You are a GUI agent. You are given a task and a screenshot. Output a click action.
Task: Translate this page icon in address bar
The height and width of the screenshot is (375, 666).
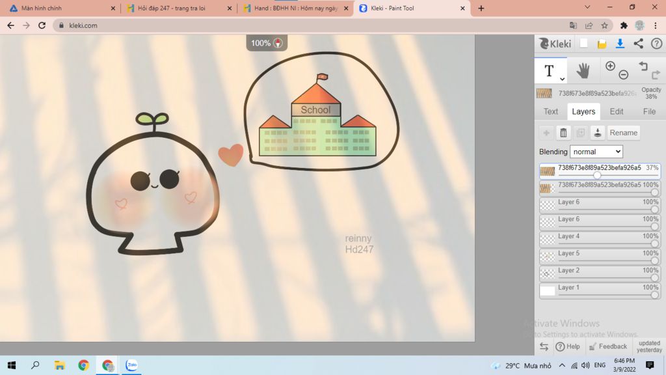574,25
